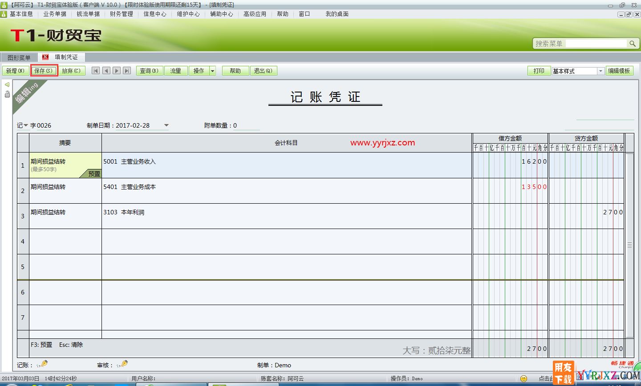Select account 5001 主营业务收入
641x386 pixels.
tap(130, 161)
